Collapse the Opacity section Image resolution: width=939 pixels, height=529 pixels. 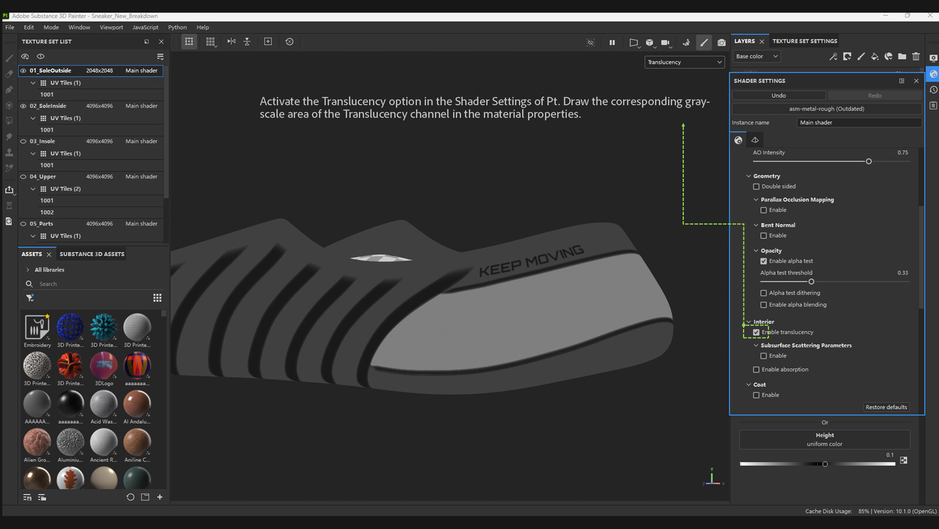tap(756, 250)
